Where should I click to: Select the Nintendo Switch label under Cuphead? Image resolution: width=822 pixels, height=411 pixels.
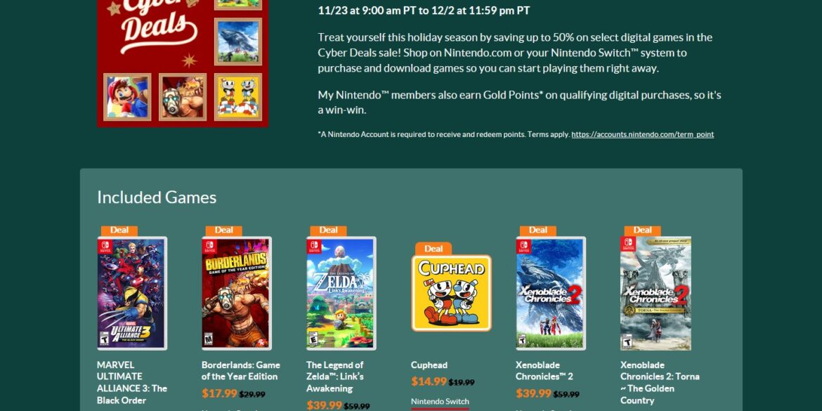click(441, 402)
